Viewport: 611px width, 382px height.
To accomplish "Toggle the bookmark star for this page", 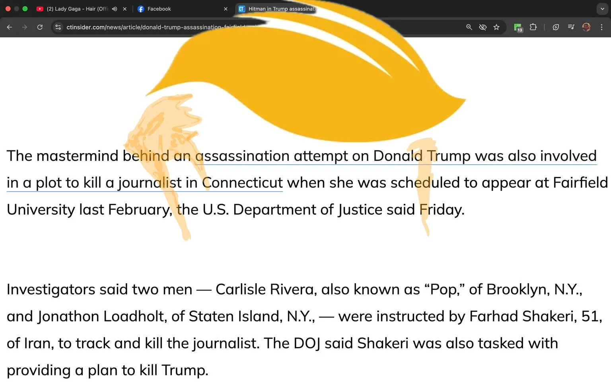I will click(496, 27).
